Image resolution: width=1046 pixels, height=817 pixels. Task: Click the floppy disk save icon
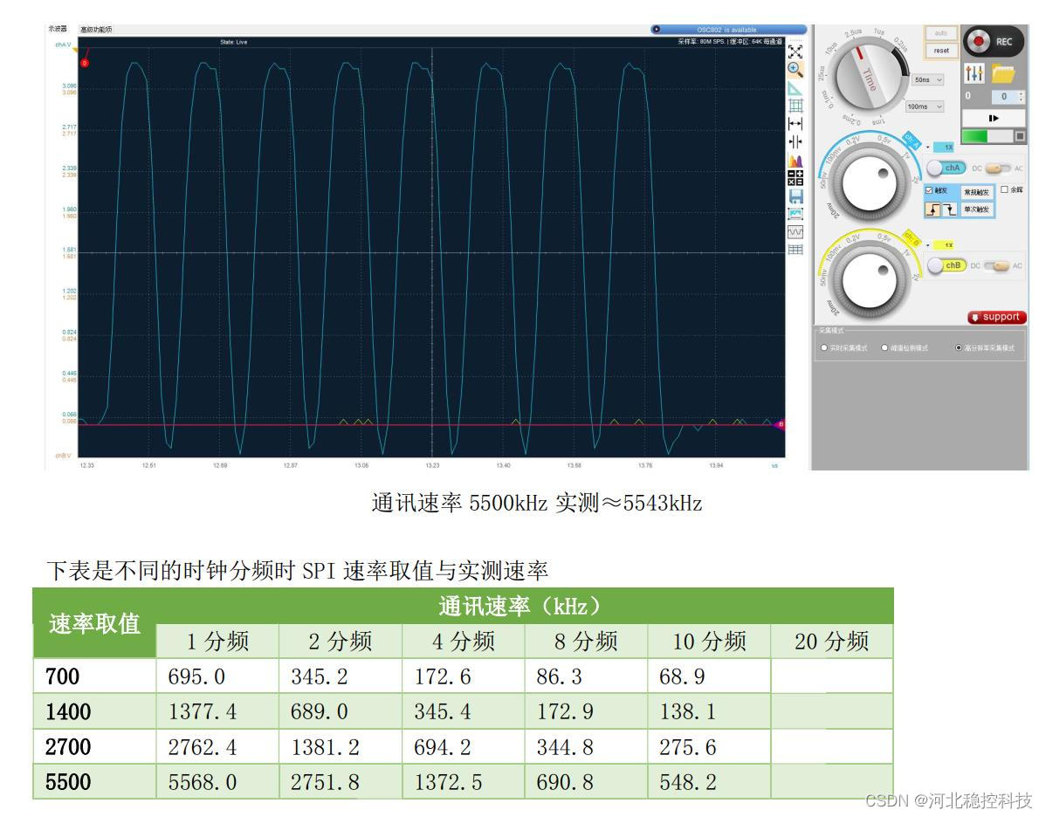click(x=795, y=196)
